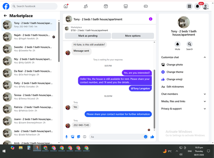The image size is (214, 158).
Task: Go back using the arrow beside Marketplace
Action: pos(5,16)
